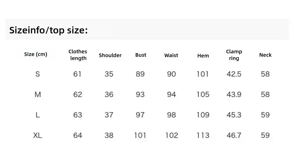Select the Shoulder column header

[110, 55]
